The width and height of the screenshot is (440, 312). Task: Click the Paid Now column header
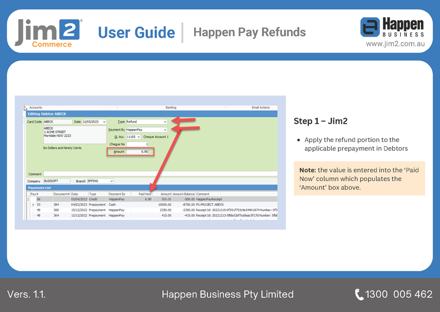[x=141, y=194]
